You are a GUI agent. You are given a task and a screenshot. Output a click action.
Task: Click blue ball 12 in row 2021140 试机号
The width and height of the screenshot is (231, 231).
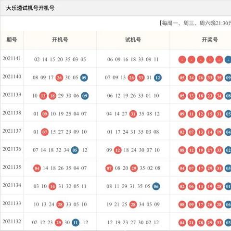click(x=158, y=77)
